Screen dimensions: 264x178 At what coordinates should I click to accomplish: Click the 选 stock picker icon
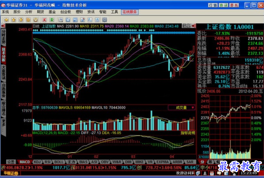point(97,20)
